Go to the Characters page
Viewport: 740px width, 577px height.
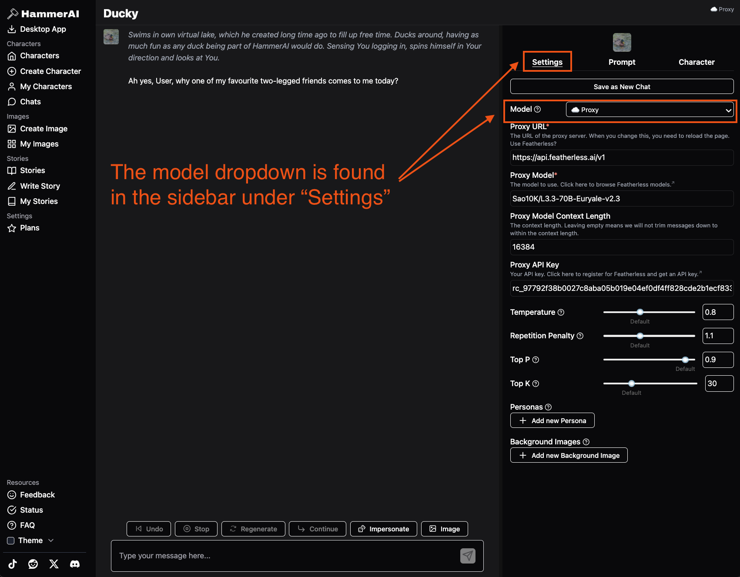[33, 56]
